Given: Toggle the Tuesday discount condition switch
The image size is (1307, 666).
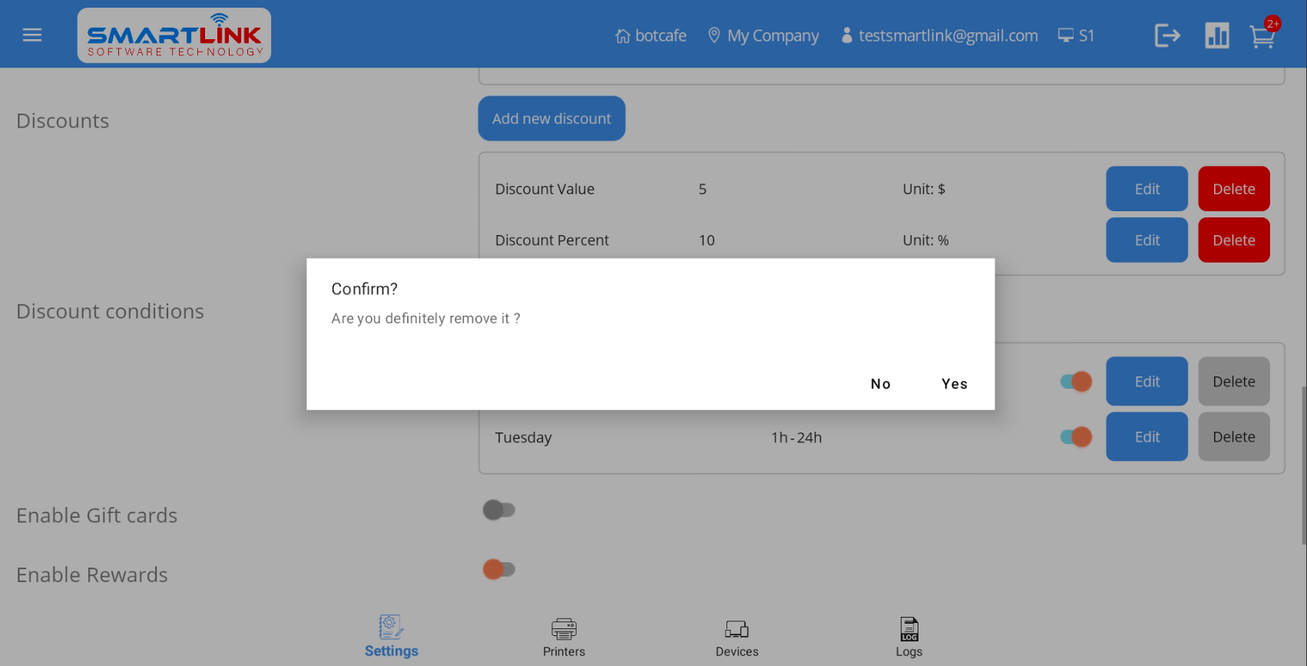Looking at the screenshot, I should (x=1076, y=437).
